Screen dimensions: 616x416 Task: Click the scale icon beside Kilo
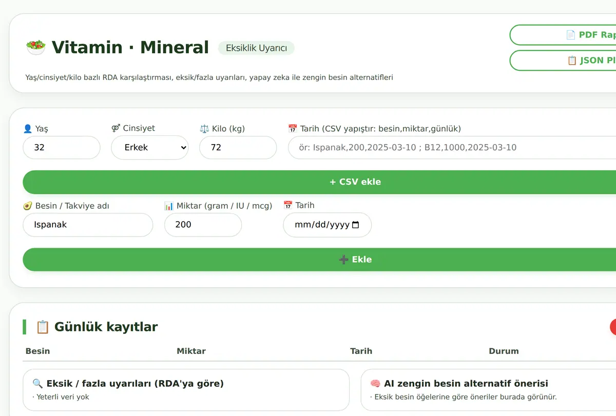click(x=204, y=129)
